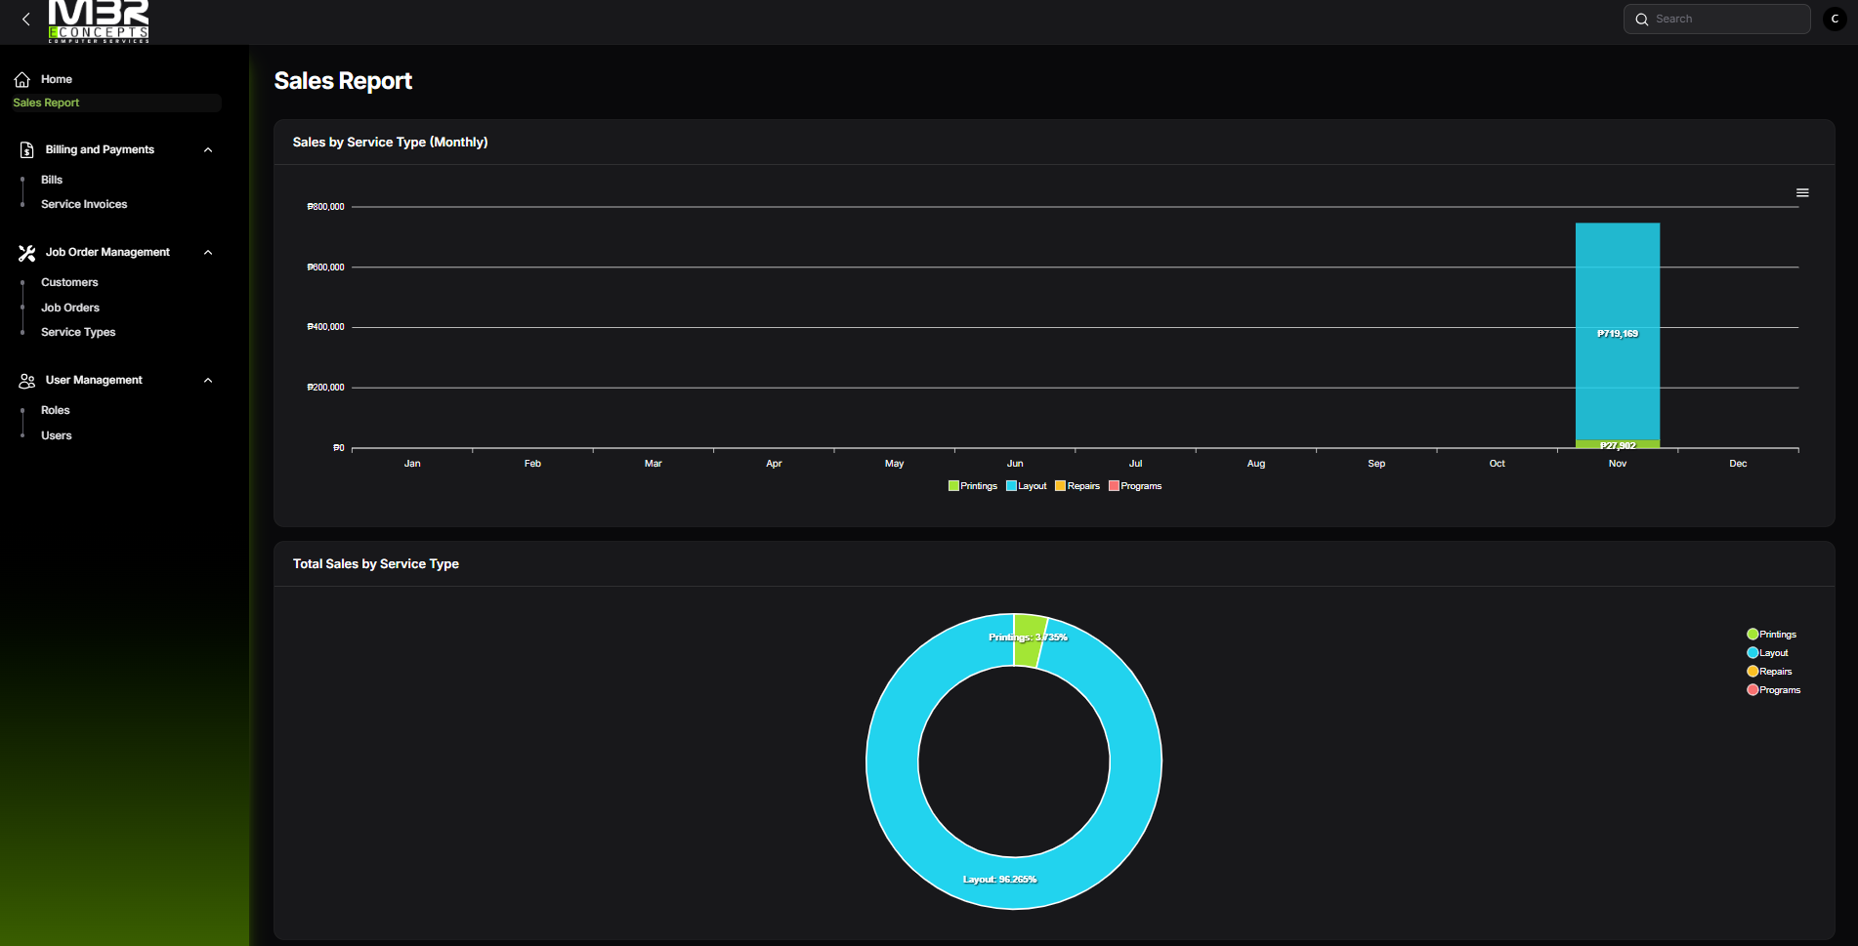
Task: Open the Sales Report link
Action: click(46, 103)
